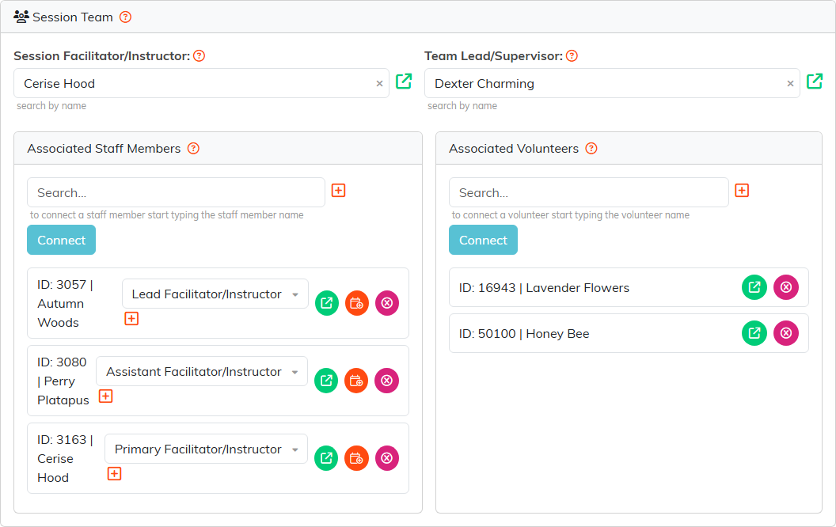Open Perry Platapus record via green icon
The width and height of the screenshot is (836, 527).
coord(326,381)
